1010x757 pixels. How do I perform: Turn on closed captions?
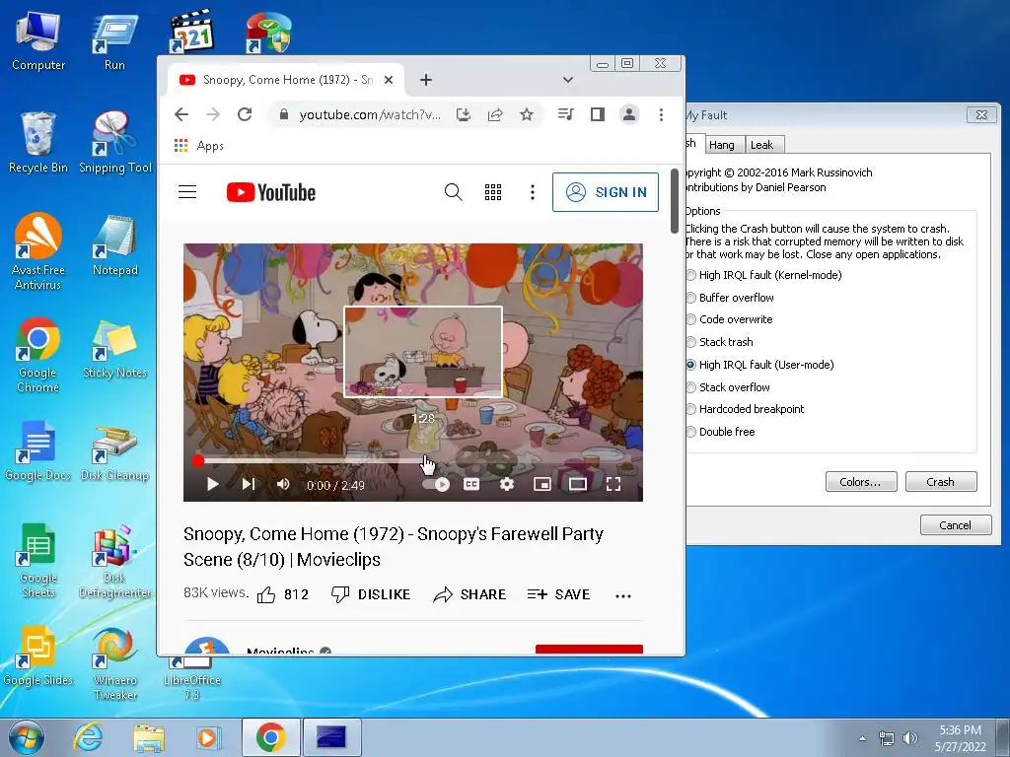pos(471,484)
